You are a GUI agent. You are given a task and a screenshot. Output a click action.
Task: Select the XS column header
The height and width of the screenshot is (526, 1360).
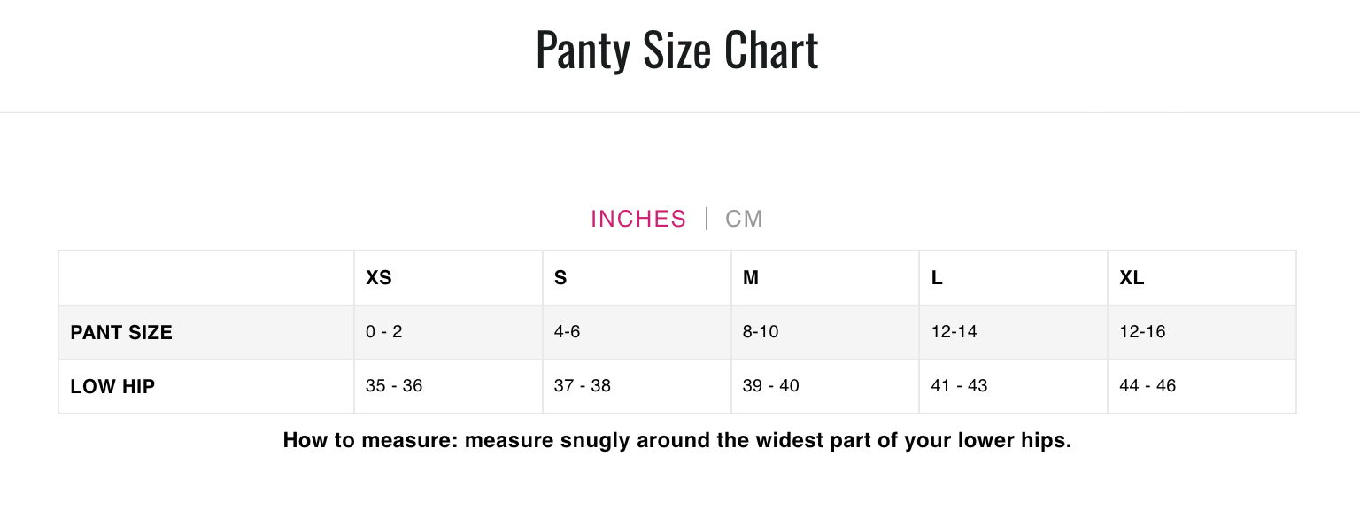[448, 278]
